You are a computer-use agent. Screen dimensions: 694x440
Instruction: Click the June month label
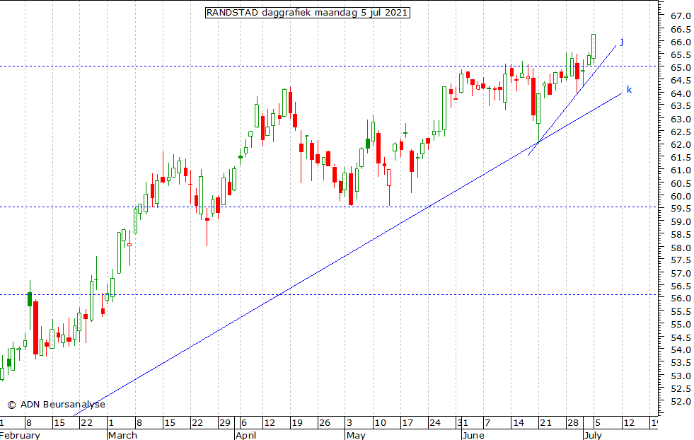[473, 435]
